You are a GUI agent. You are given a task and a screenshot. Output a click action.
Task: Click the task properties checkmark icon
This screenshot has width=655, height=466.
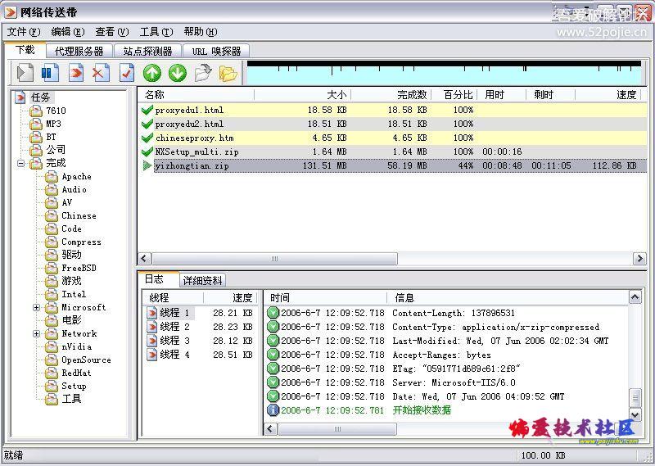point(127,73)
